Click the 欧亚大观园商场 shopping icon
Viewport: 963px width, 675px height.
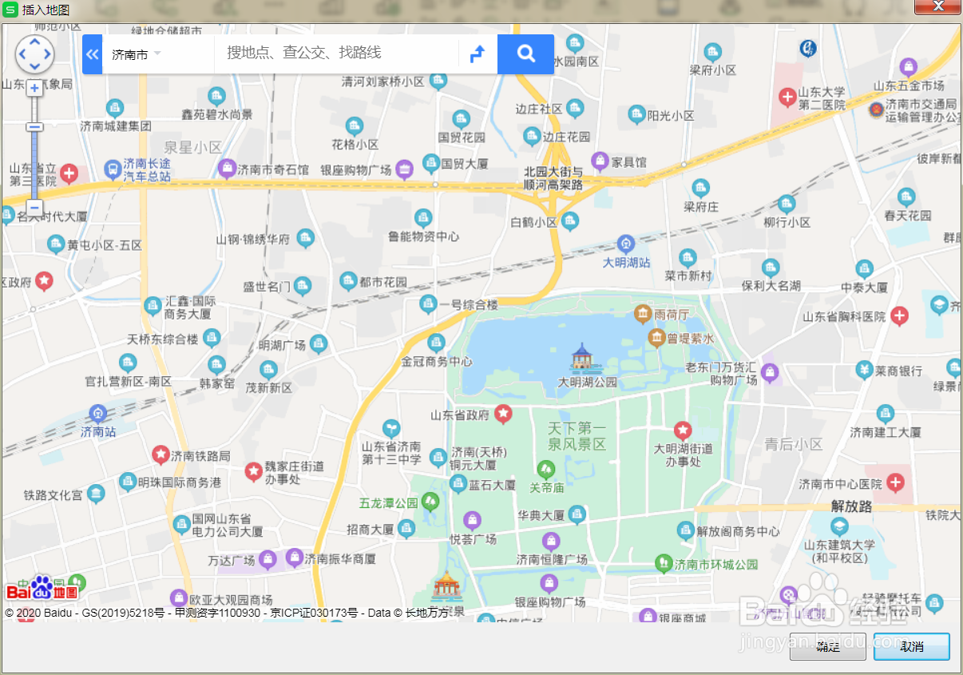pyautogui.click(x=179, y=598)
